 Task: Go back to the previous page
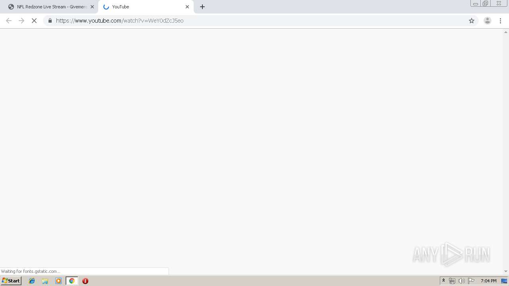[9, 21]
